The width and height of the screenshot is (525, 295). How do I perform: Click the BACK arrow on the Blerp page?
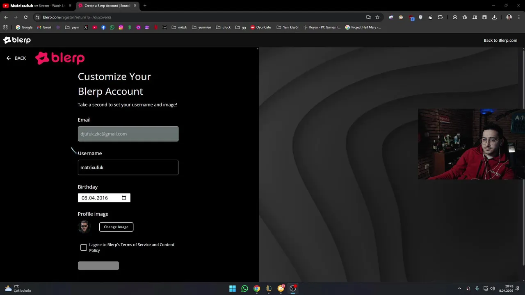click(9, 58)
